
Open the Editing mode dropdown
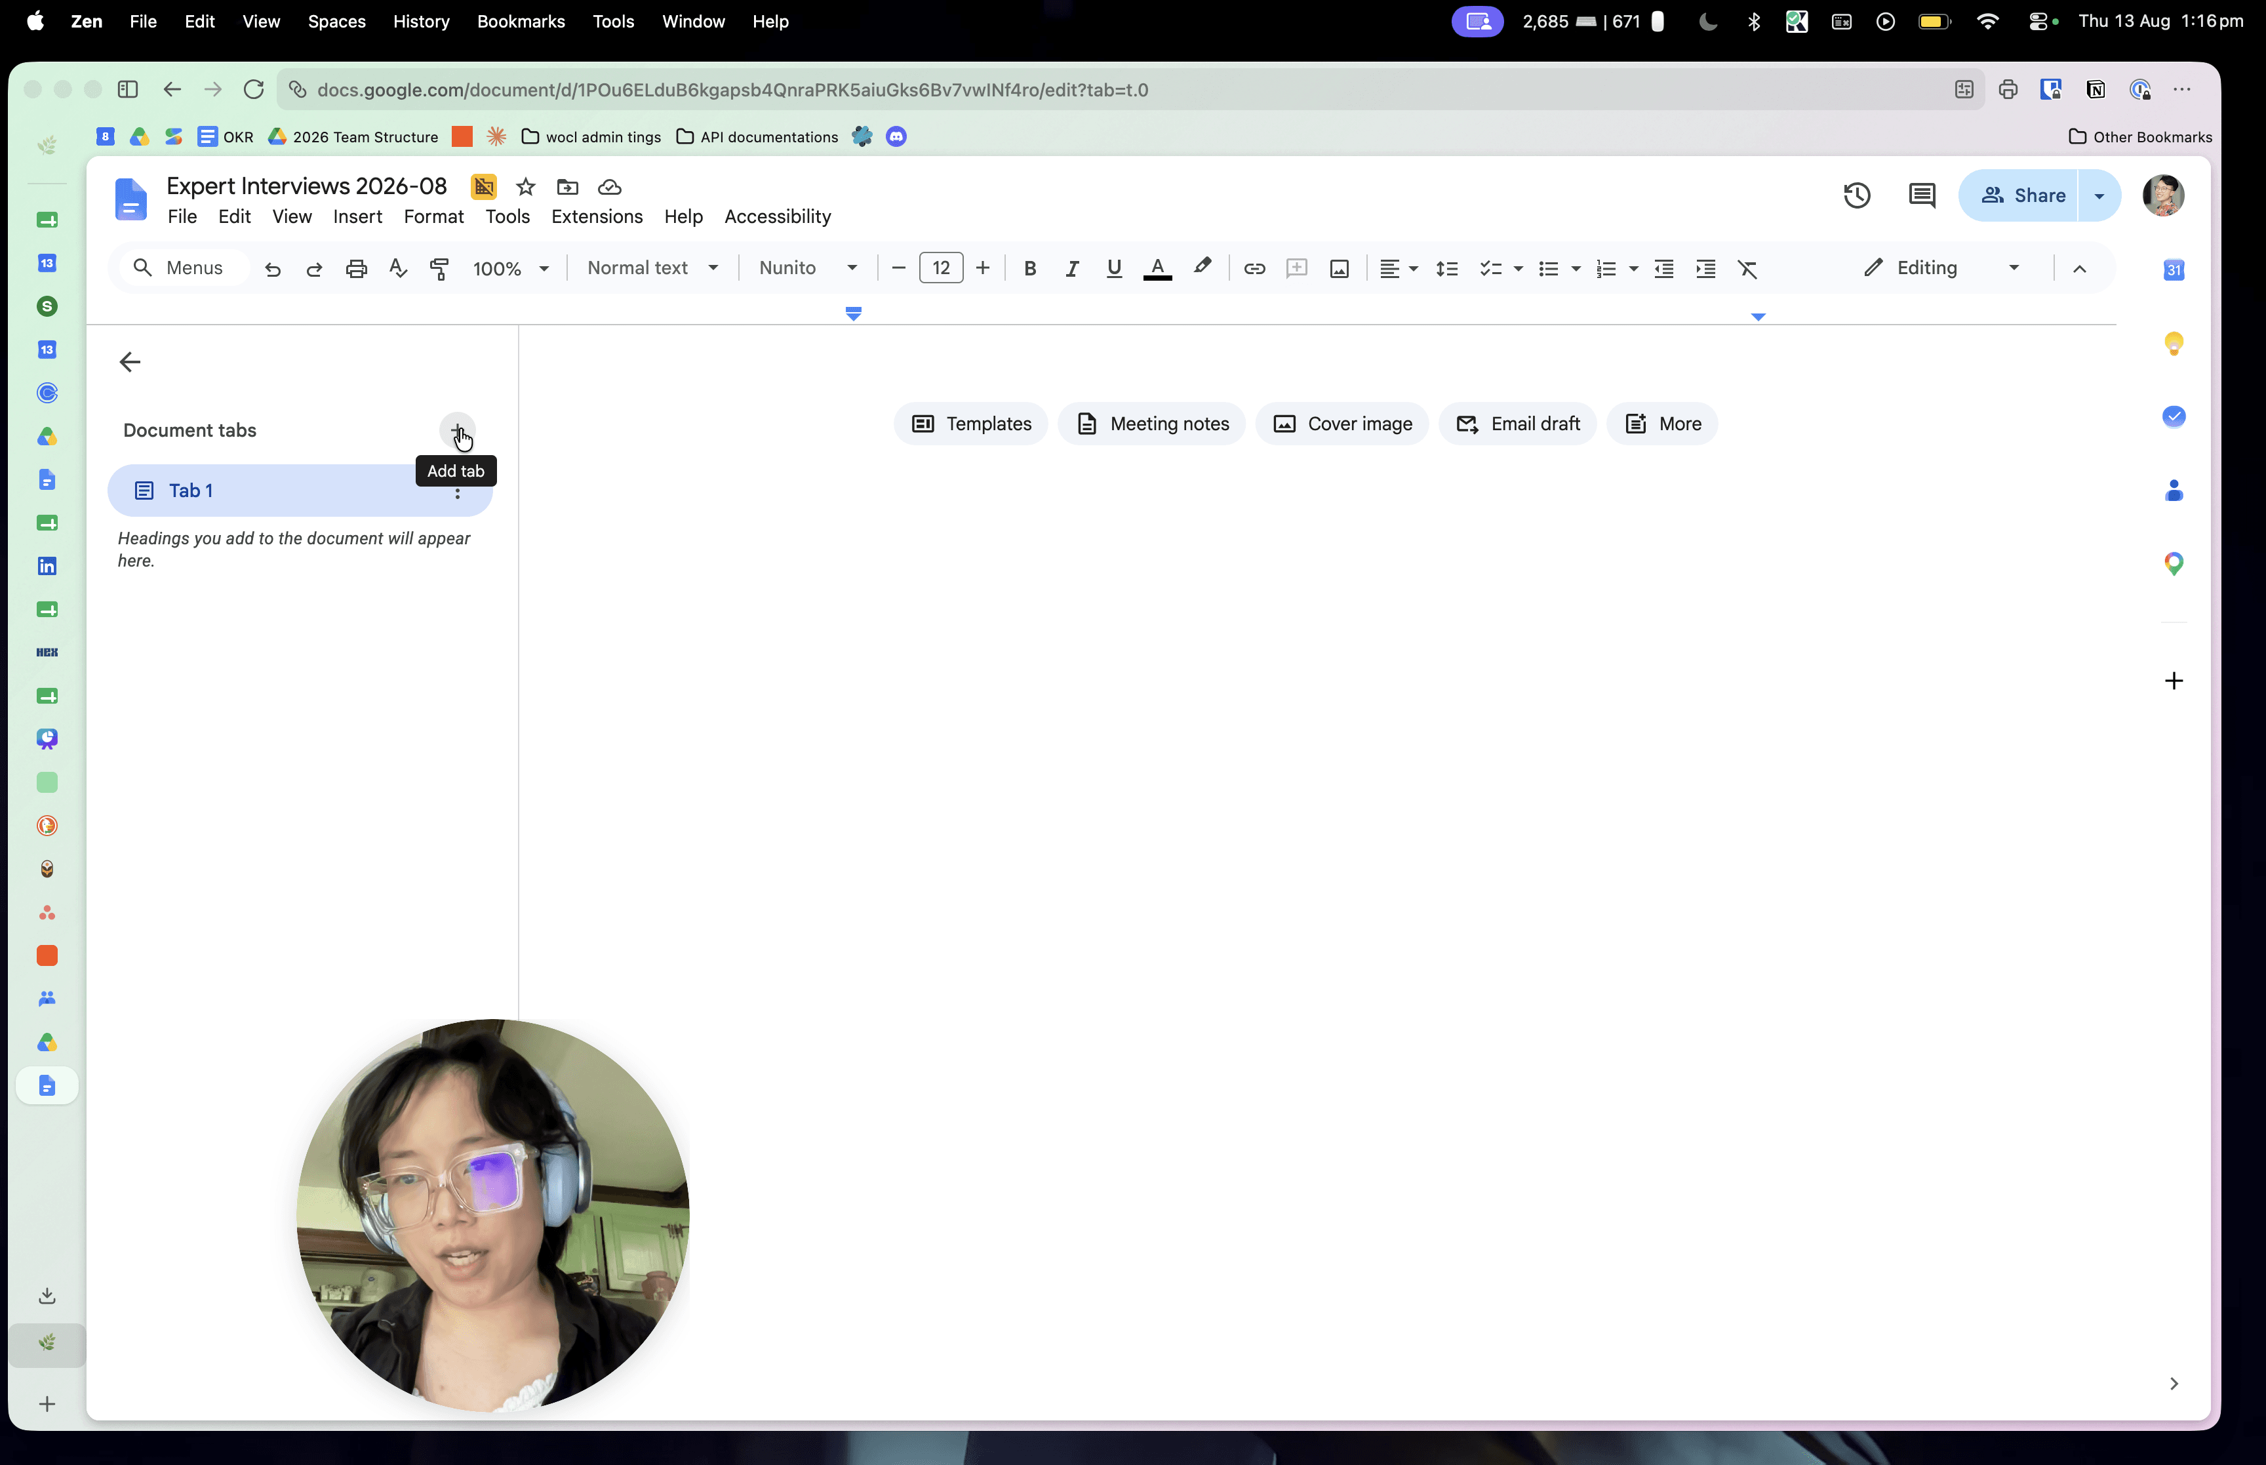pyautogui.click(x=1941, y=268)
